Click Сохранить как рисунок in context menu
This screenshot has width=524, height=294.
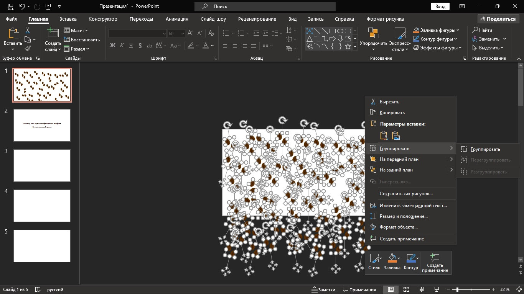pos(406,194)
